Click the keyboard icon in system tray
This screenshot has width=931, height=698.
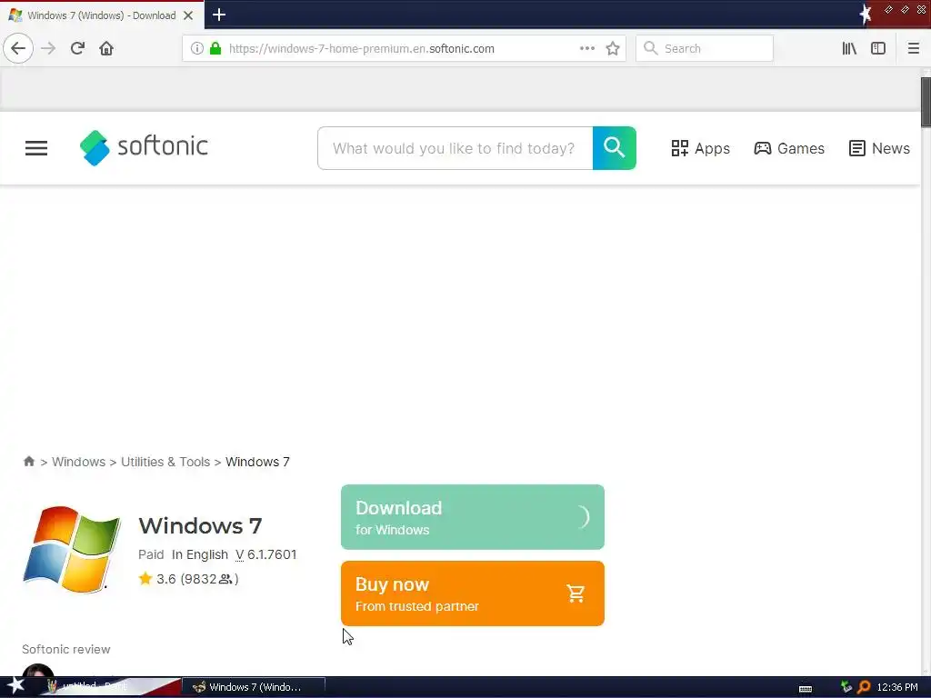coord(806,688)
